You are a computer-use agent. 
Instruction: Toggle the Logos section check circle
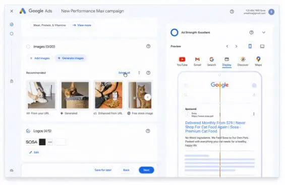coord(28,131)
